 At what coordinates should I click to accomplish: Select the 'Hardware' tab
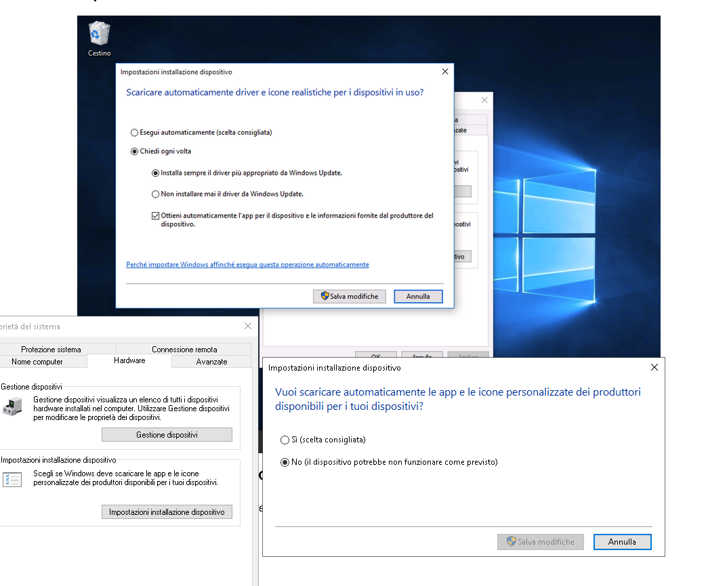tap(129, 360)
